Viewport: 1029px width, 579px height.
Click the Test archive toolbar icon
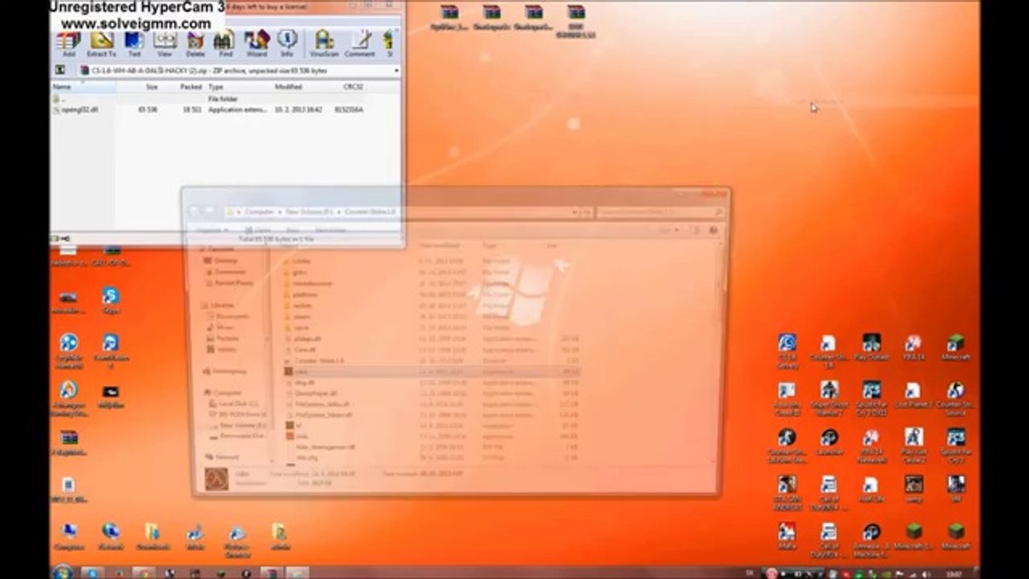coord(133,43)
